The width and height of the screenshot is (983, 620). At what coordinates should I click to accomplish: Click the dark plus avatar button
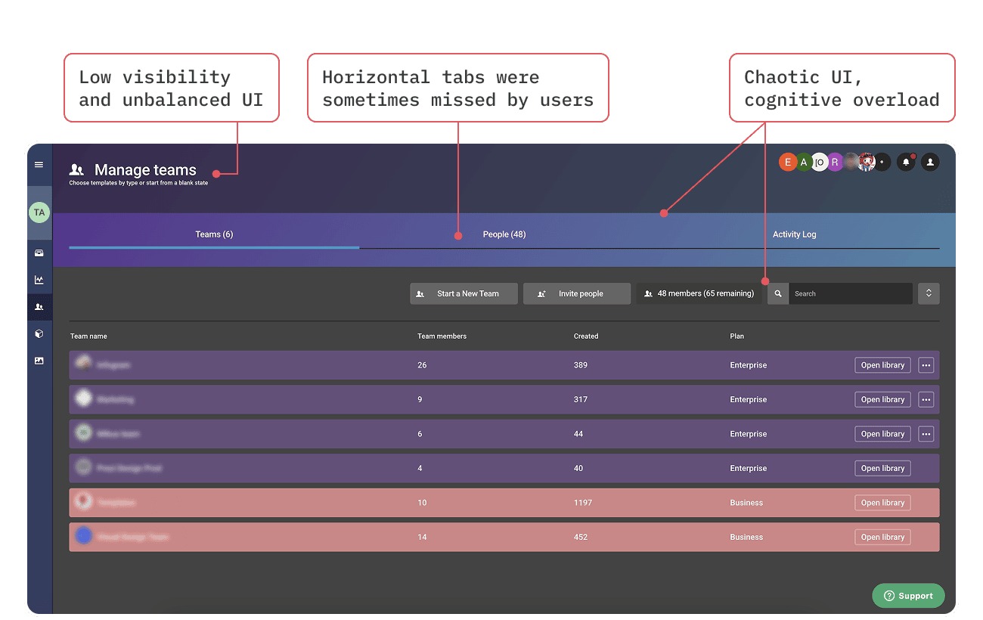882,162
